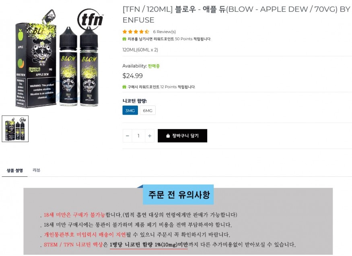Open the main Blow Apple Dew product image

(59, 59)
